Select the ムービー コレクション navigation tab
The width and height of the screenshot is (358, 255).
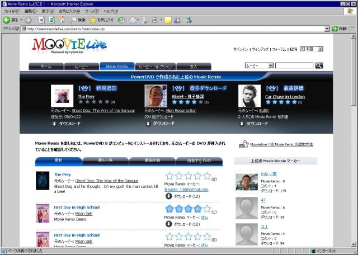[x=156, y=67]
